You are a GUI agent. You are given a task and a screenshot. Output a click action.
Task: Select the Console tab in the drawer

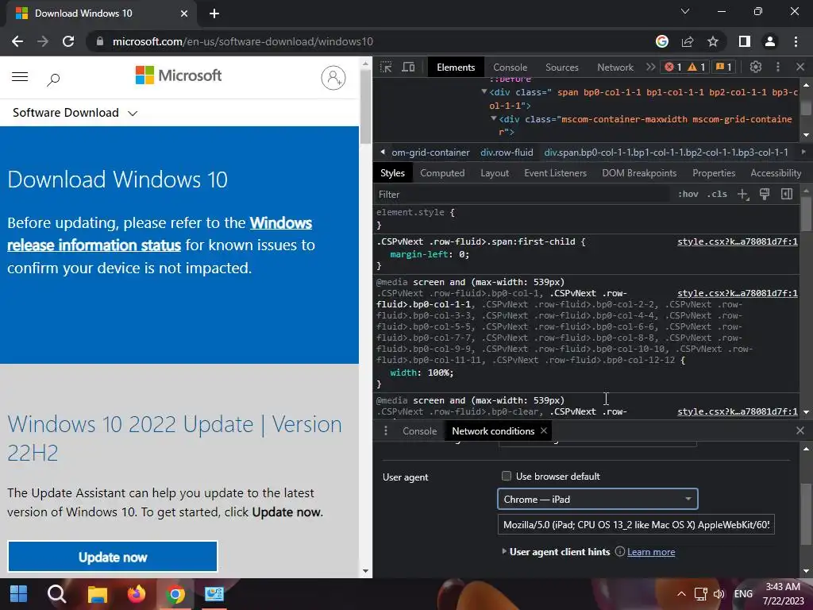click(x=419, y=431)
